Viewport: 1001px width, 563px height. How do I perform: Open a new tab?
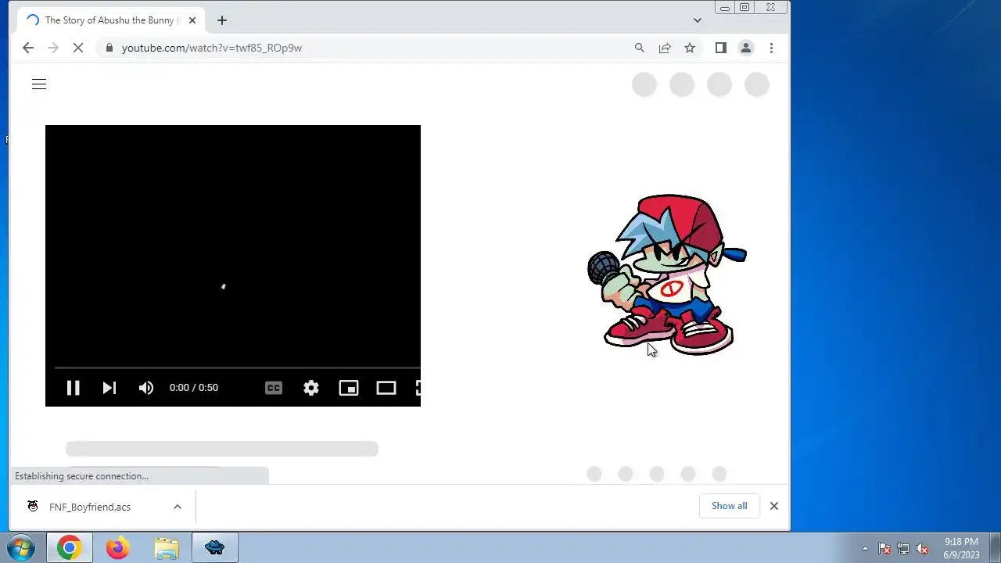222,20
